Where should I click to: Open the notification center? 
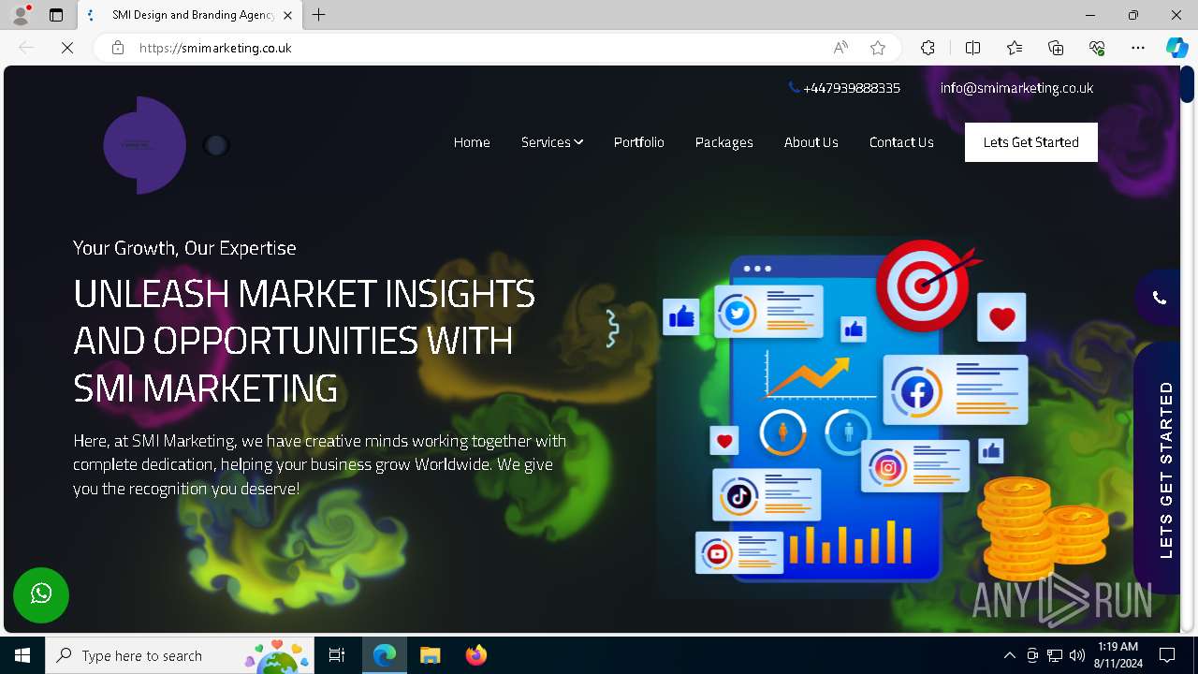click(1167, 655)
